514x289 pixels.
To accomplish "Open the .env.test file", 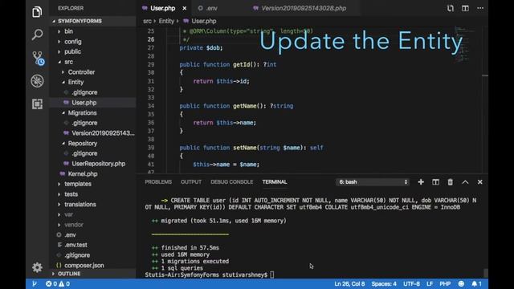I will (x=92, y=245).
